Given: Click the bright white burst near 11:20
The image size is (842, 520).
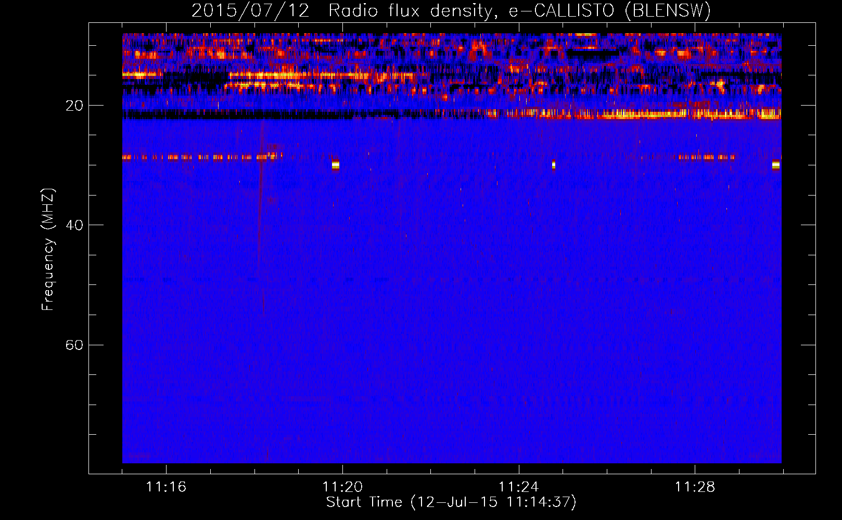Looking at the screenshot, I should tap(336, 165).
